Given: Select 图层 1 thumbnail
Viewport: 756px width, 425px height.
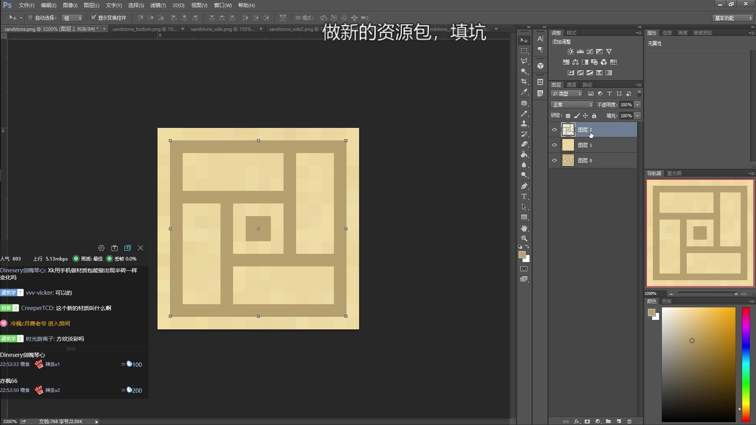Looking at the screenshot, I should pos(568,145).
